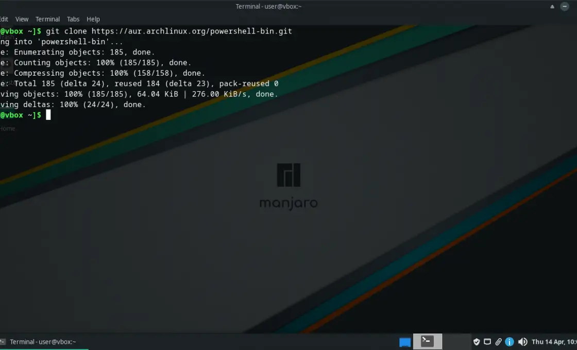Open the Tabs menu
577x350 pixels.
(73, 19)
